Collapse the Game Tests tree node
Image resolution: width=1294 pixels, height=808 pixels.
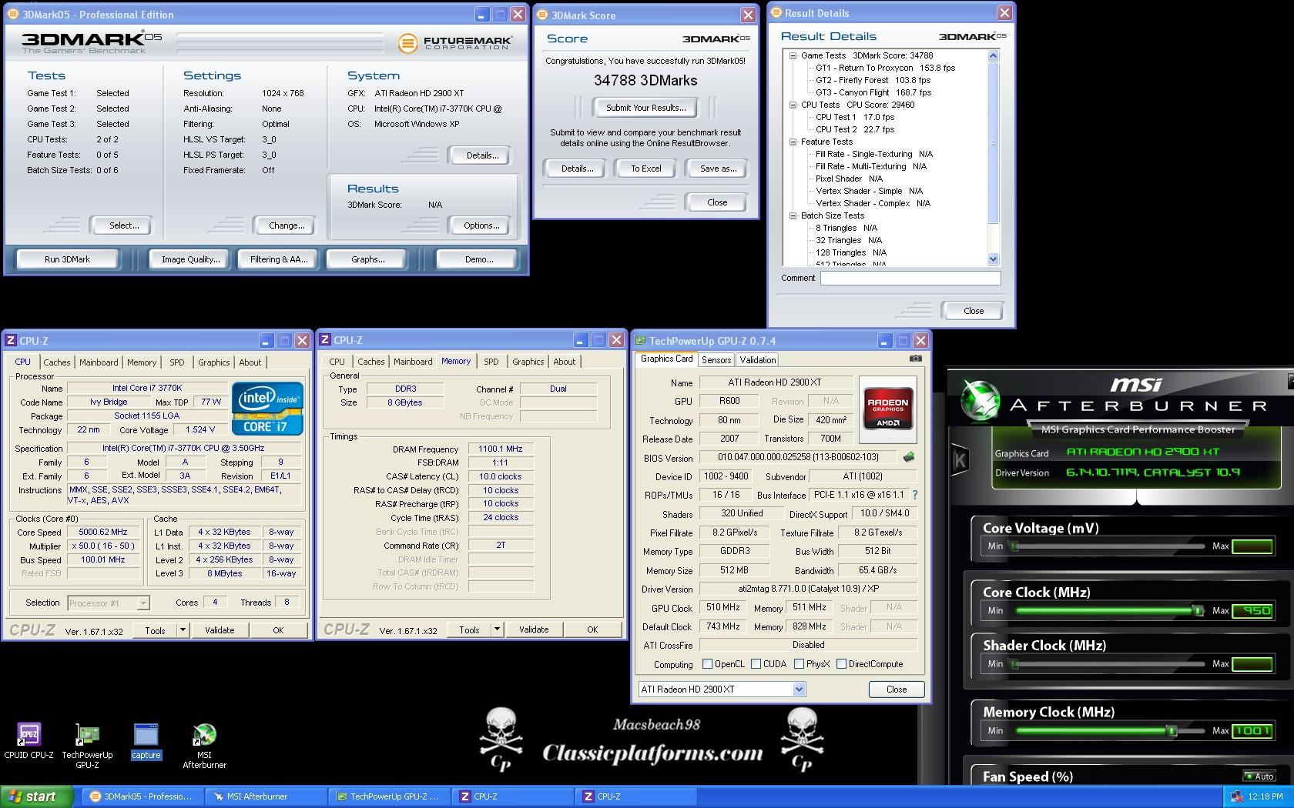click(793, 55)
